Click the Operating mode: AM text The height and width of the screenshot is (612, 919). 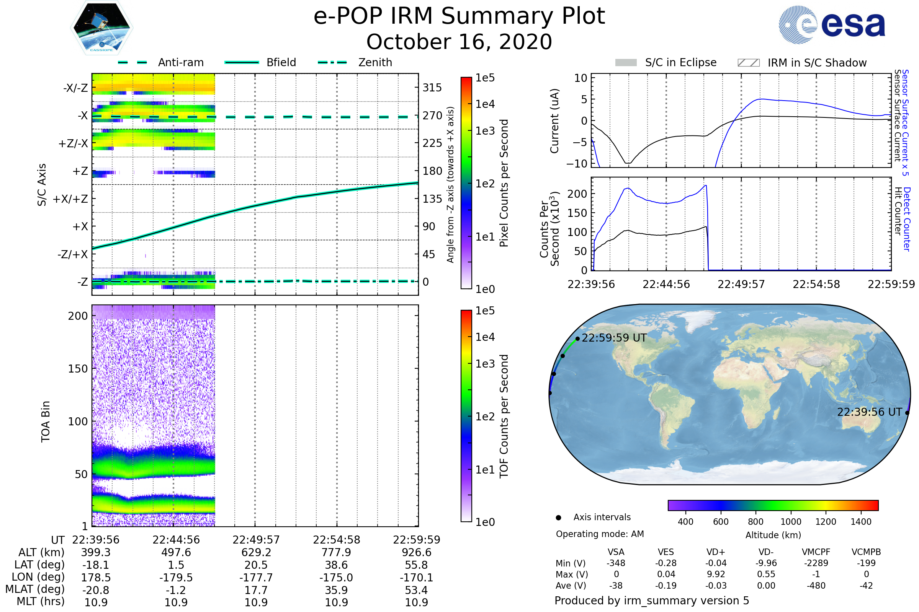pos(600,534)
